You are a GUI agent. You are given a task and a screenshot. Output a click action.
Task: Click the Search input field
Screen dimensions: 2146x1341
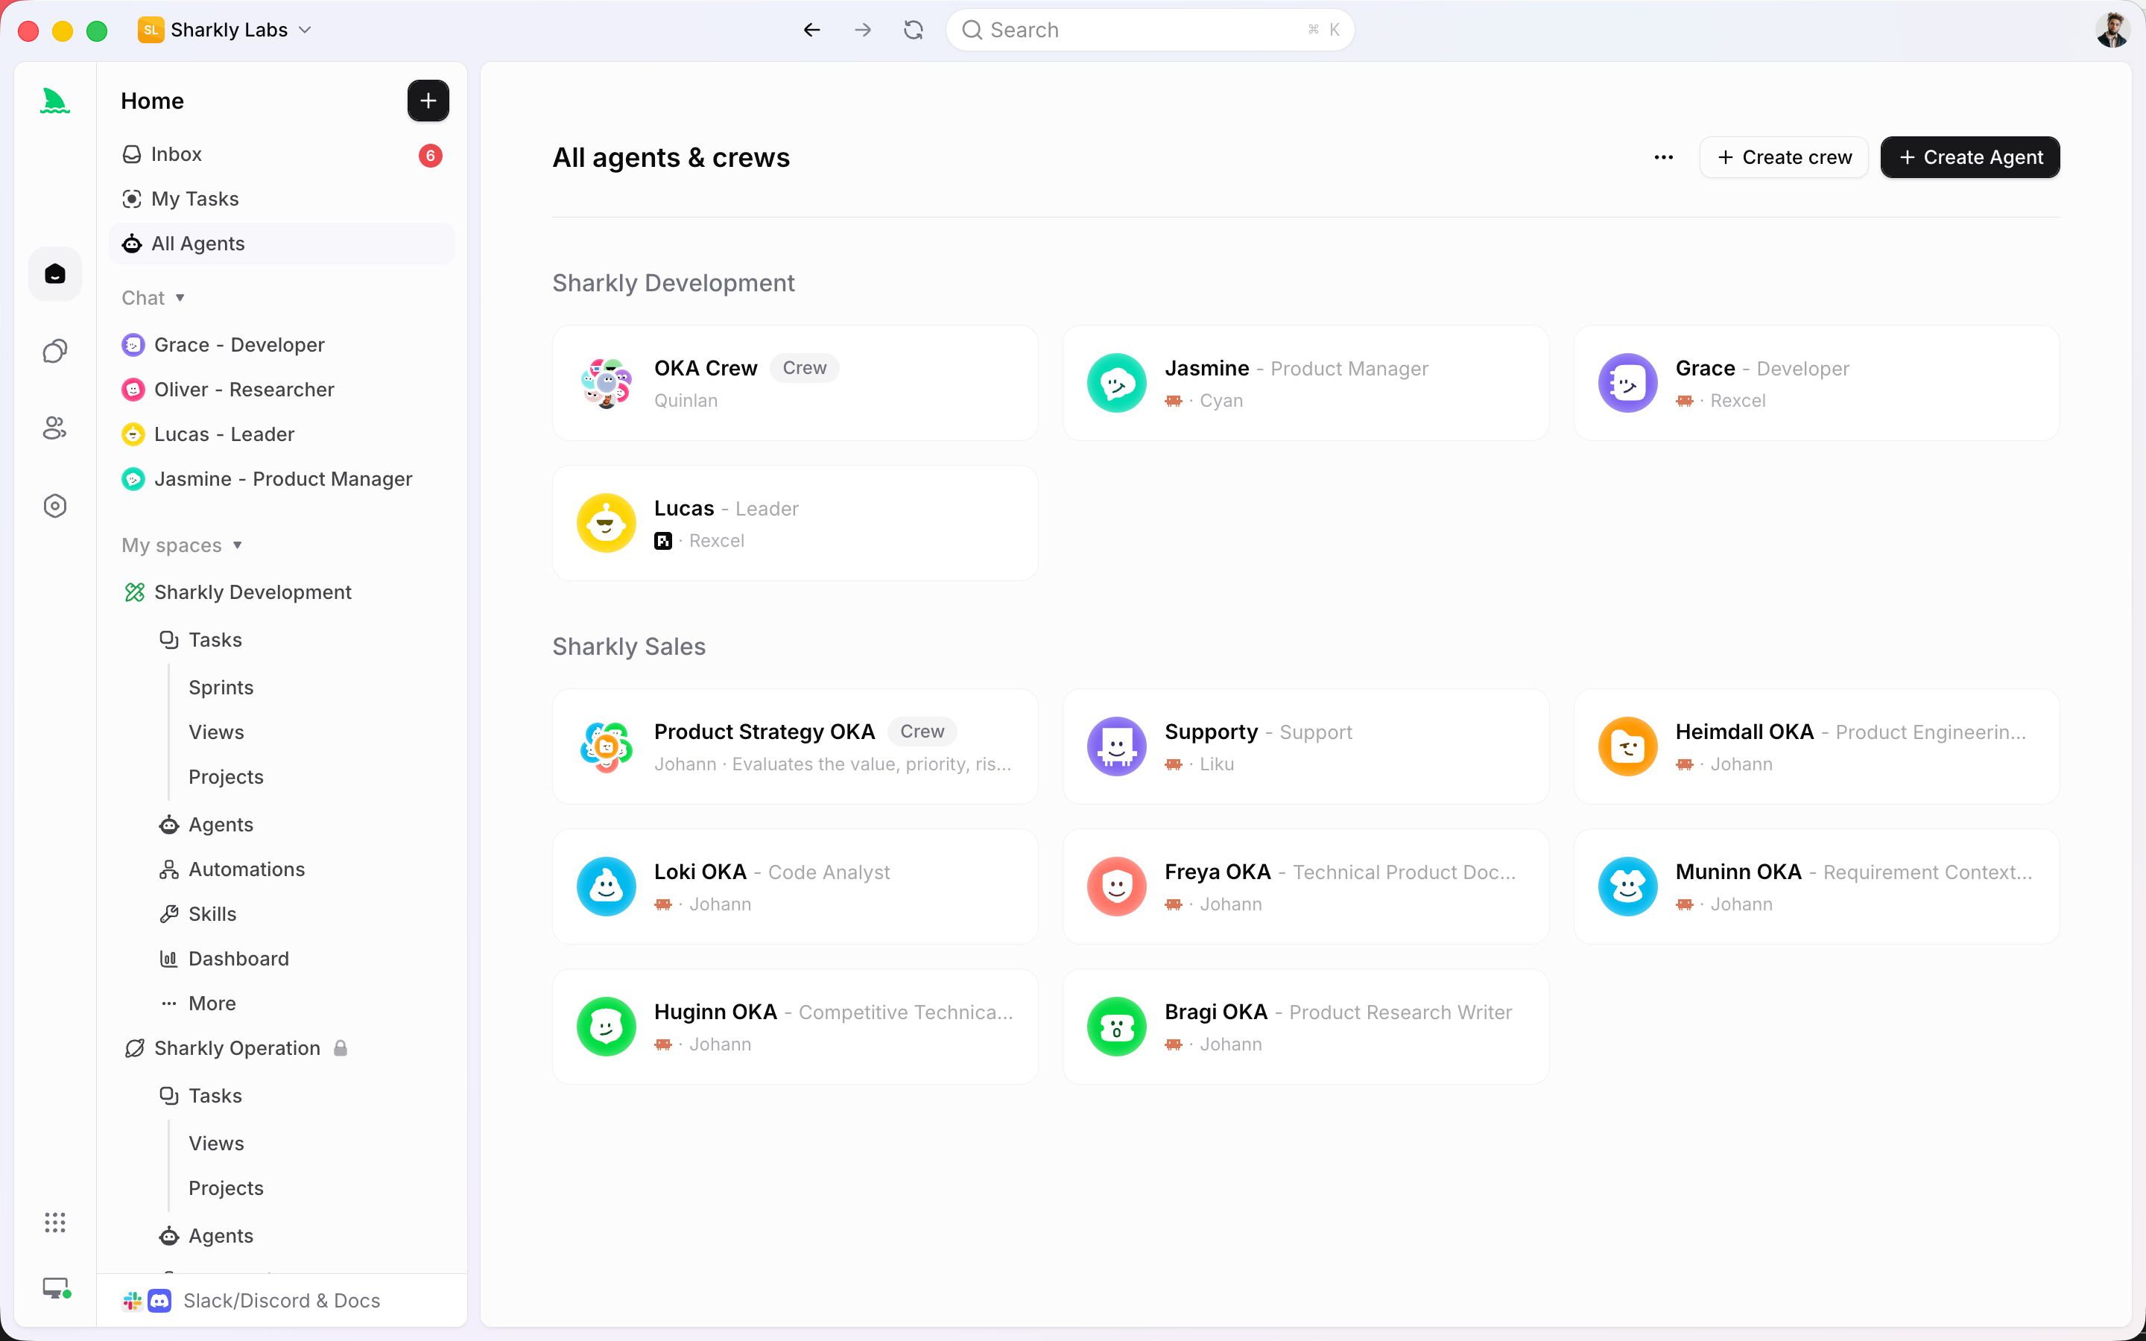(1149, 30)
